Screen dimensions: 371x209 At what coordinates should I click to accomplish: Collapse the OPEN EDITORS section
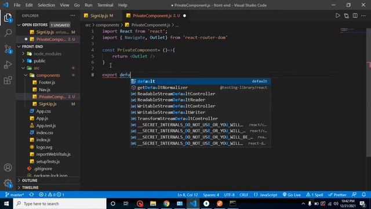click(x=19, y=25)
